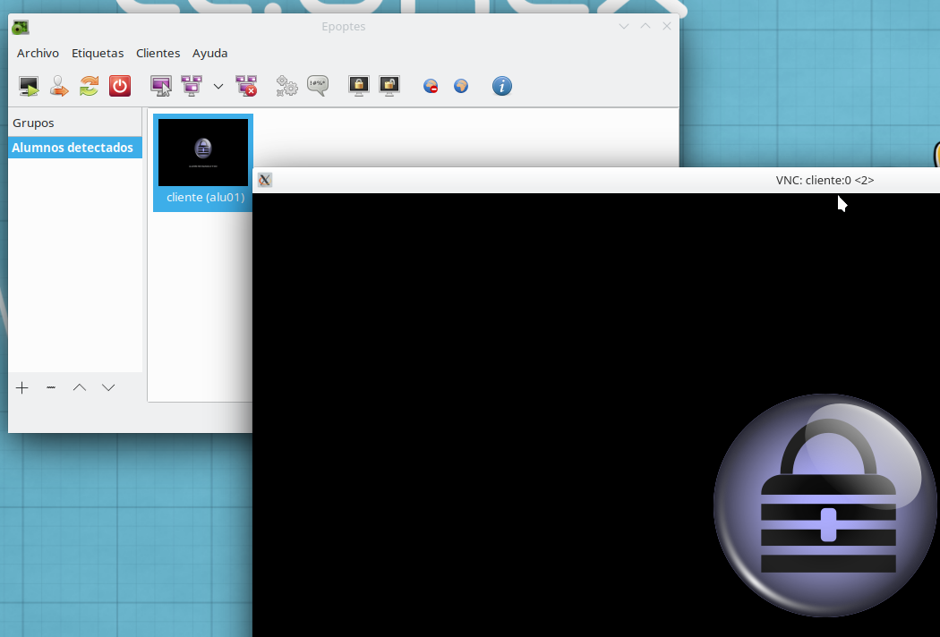Click the plain globe icon in the toolbar
This screenshot has height=637, width=940.
[461, 87]
